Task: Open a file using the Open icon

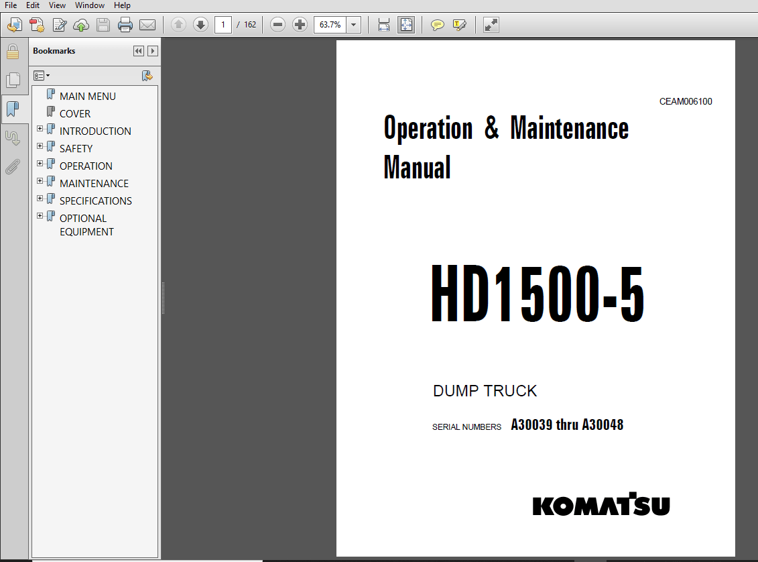Action: click(x=15, y=25)
